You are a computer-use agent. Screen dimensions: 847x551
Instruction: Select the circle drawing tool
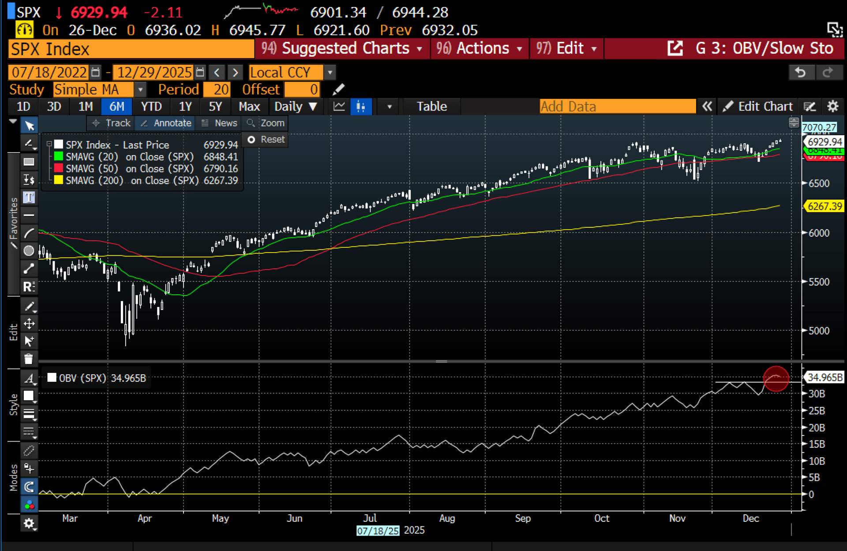coord(29,251)
